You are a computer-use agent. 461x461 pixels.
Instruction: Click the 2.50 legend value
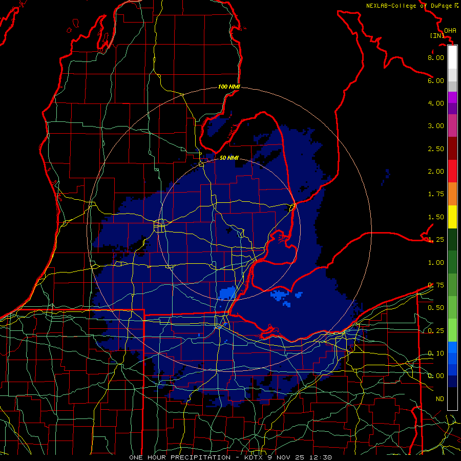tap(436, 149)
